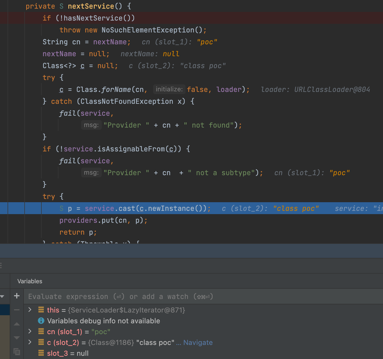This screenshot has width=383, height=359.
Task: Click 'service.isAssignableFrom(c)' condition
Action: pyautogui.click(x=120, y=149)
